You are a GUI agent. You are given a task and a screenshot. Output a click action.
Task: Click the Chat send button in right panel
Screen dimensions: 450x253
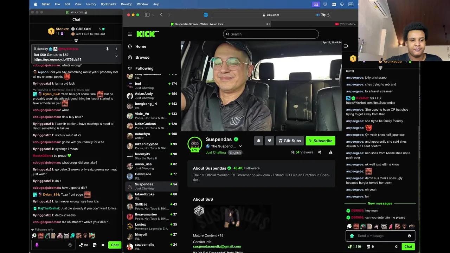pyautogui.click(x=408, y=247)
